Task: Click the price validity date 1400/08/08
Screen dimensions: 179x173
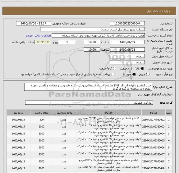Action: click(x=127, y=49)
